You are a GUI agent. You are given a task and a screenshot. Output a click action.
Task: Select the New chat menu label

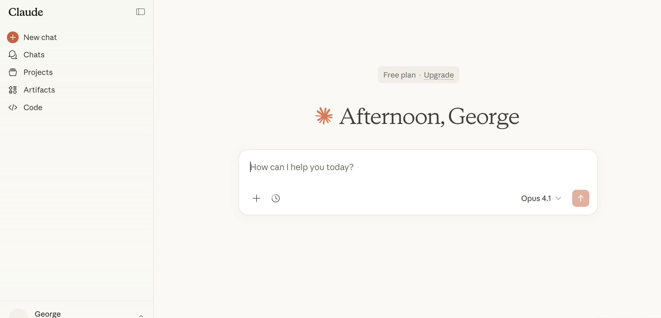click(40, 37)
